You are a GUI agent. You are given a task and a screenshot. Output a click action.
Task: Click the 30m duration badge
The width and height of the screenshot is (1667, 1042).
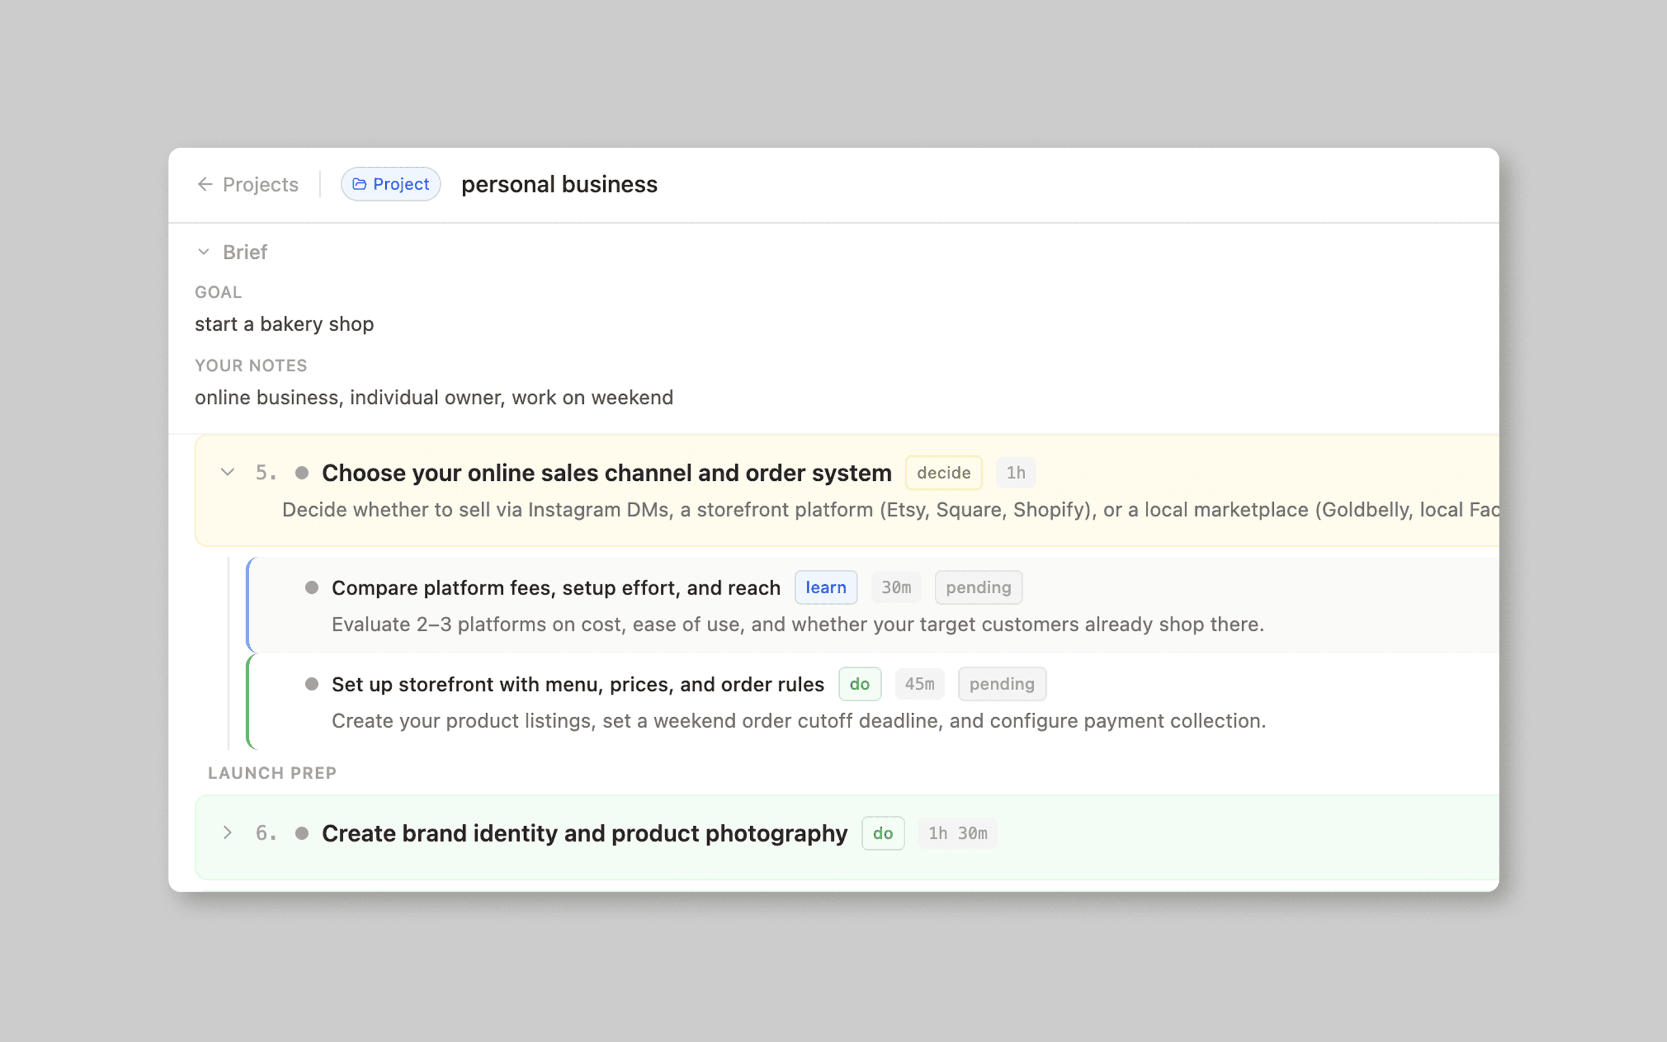[x=895, y=587]
